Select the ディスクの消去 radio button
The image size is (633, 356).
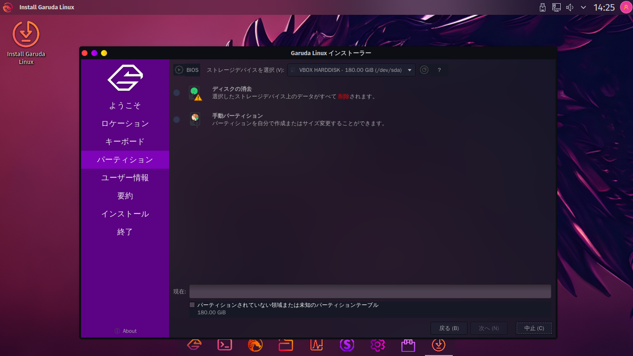tap(177, 93)
